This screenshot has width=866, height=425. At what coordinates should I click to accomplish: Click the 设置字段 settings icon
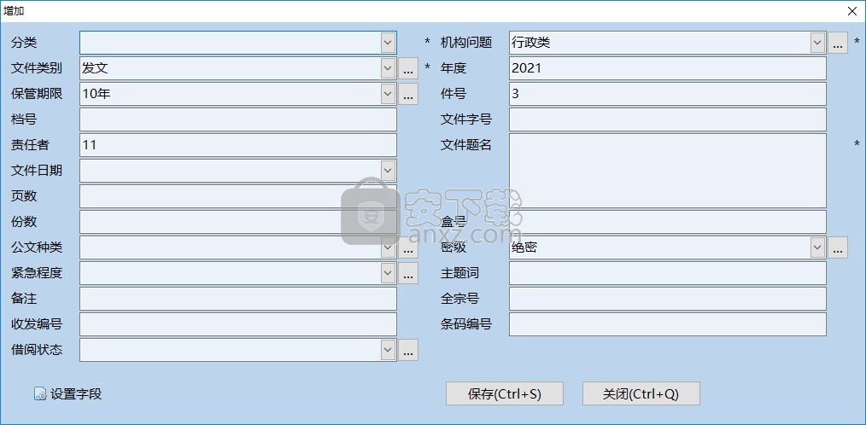pos(40,394)
